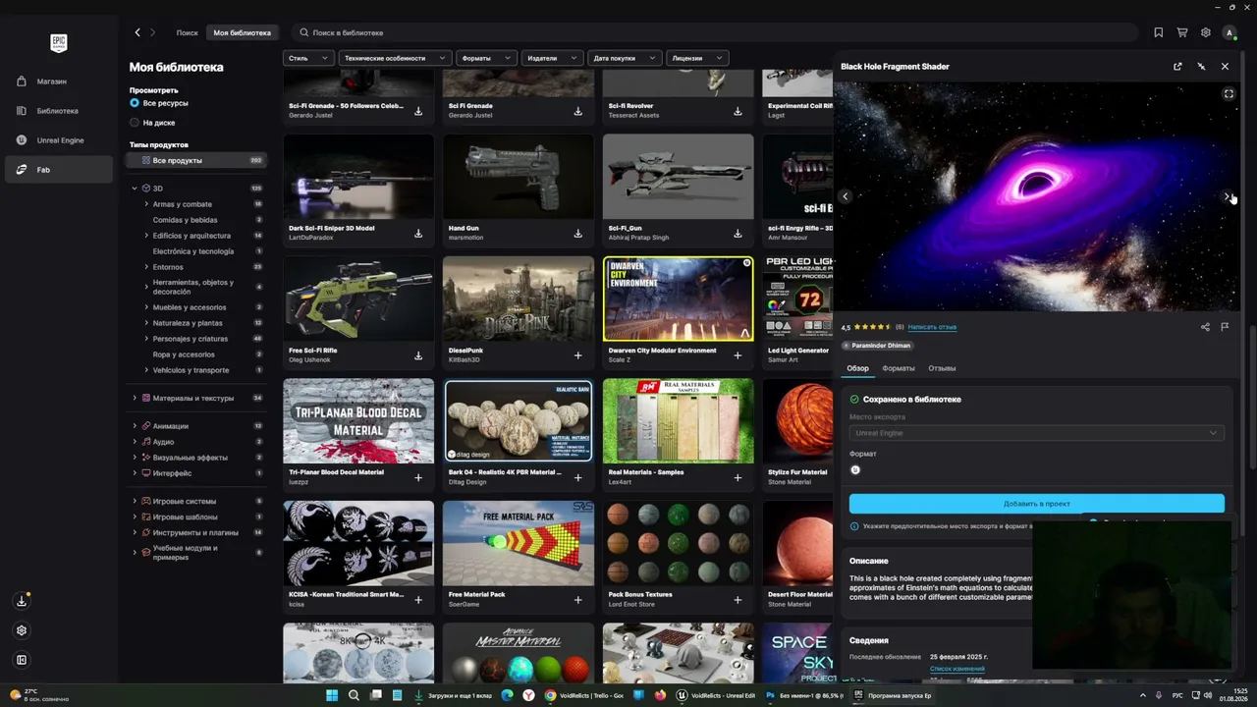Open the Форматы filter dropdown
This screenshot has height=707, width=1257.
coord(486,58)
